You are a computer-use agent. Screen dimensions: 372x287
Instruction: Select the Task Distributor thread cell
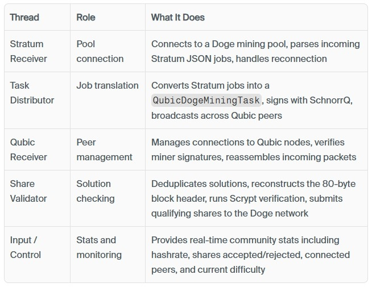click(32, 93)
